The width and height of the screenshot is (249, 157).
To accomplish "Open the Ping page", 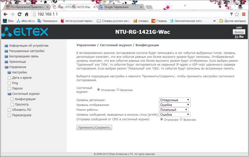I will click(13, 83).
